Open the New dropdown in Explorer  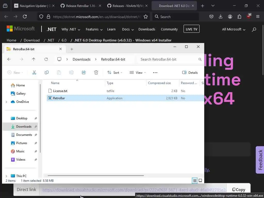(x=15, y=72)
